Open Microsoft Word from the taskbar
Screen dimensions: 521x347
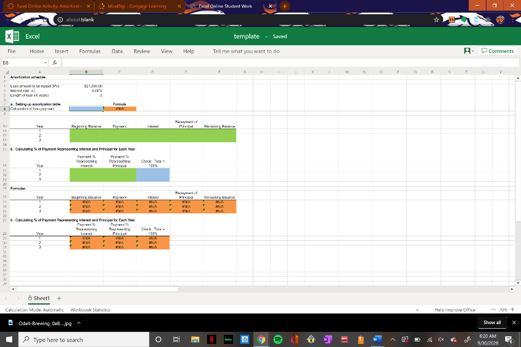(x=377, y=339)
